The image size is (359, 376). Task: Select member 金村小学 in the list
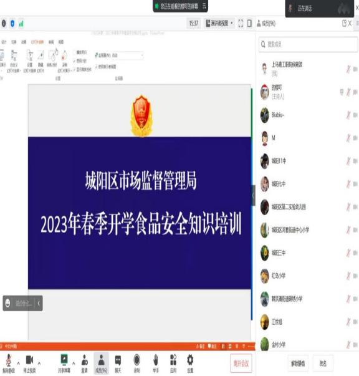click(309, 345)
